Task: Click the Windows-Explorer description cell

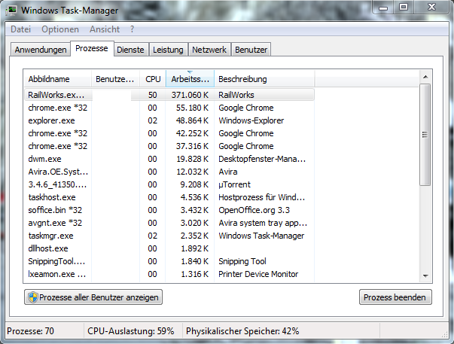Action: point(251,120)
